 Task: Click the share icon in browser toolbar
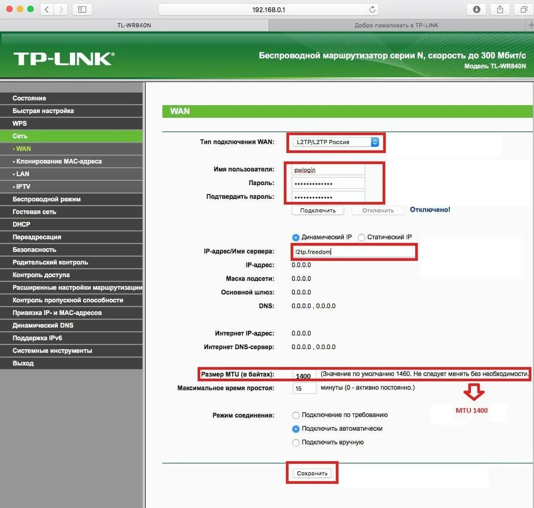coord(499,9)
